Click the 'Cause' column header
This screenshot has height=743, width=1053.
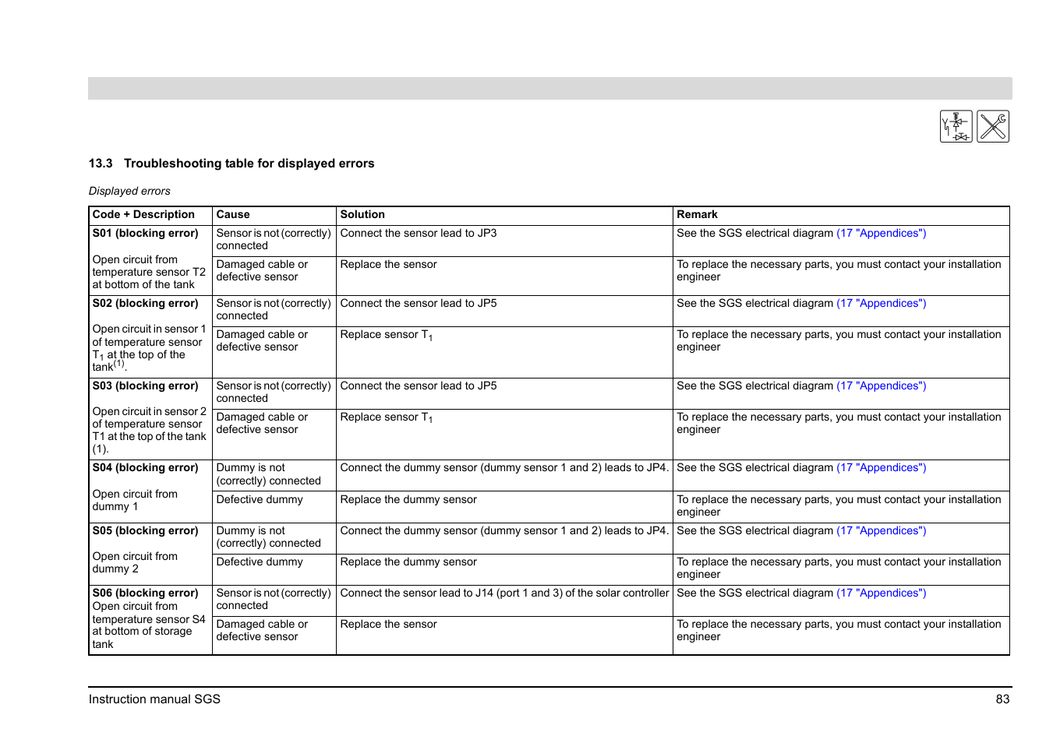pyautogui.click(x=233, y=214)
